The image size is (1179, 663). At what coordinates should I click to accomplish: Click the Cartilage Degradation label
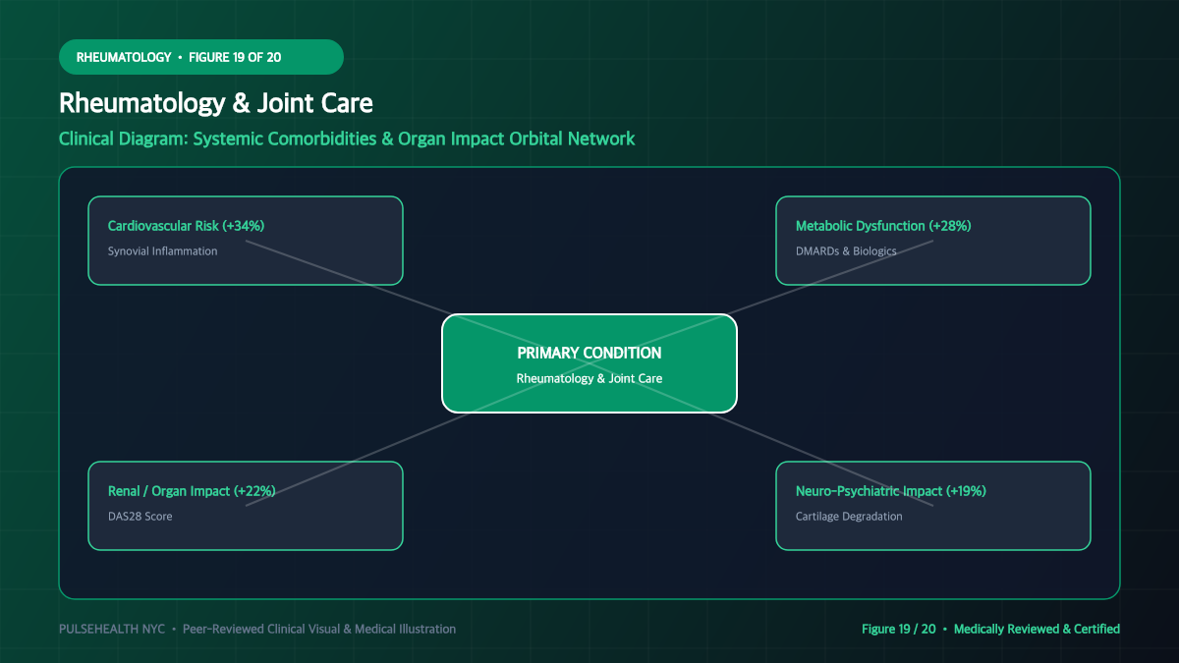pos(849,517)
